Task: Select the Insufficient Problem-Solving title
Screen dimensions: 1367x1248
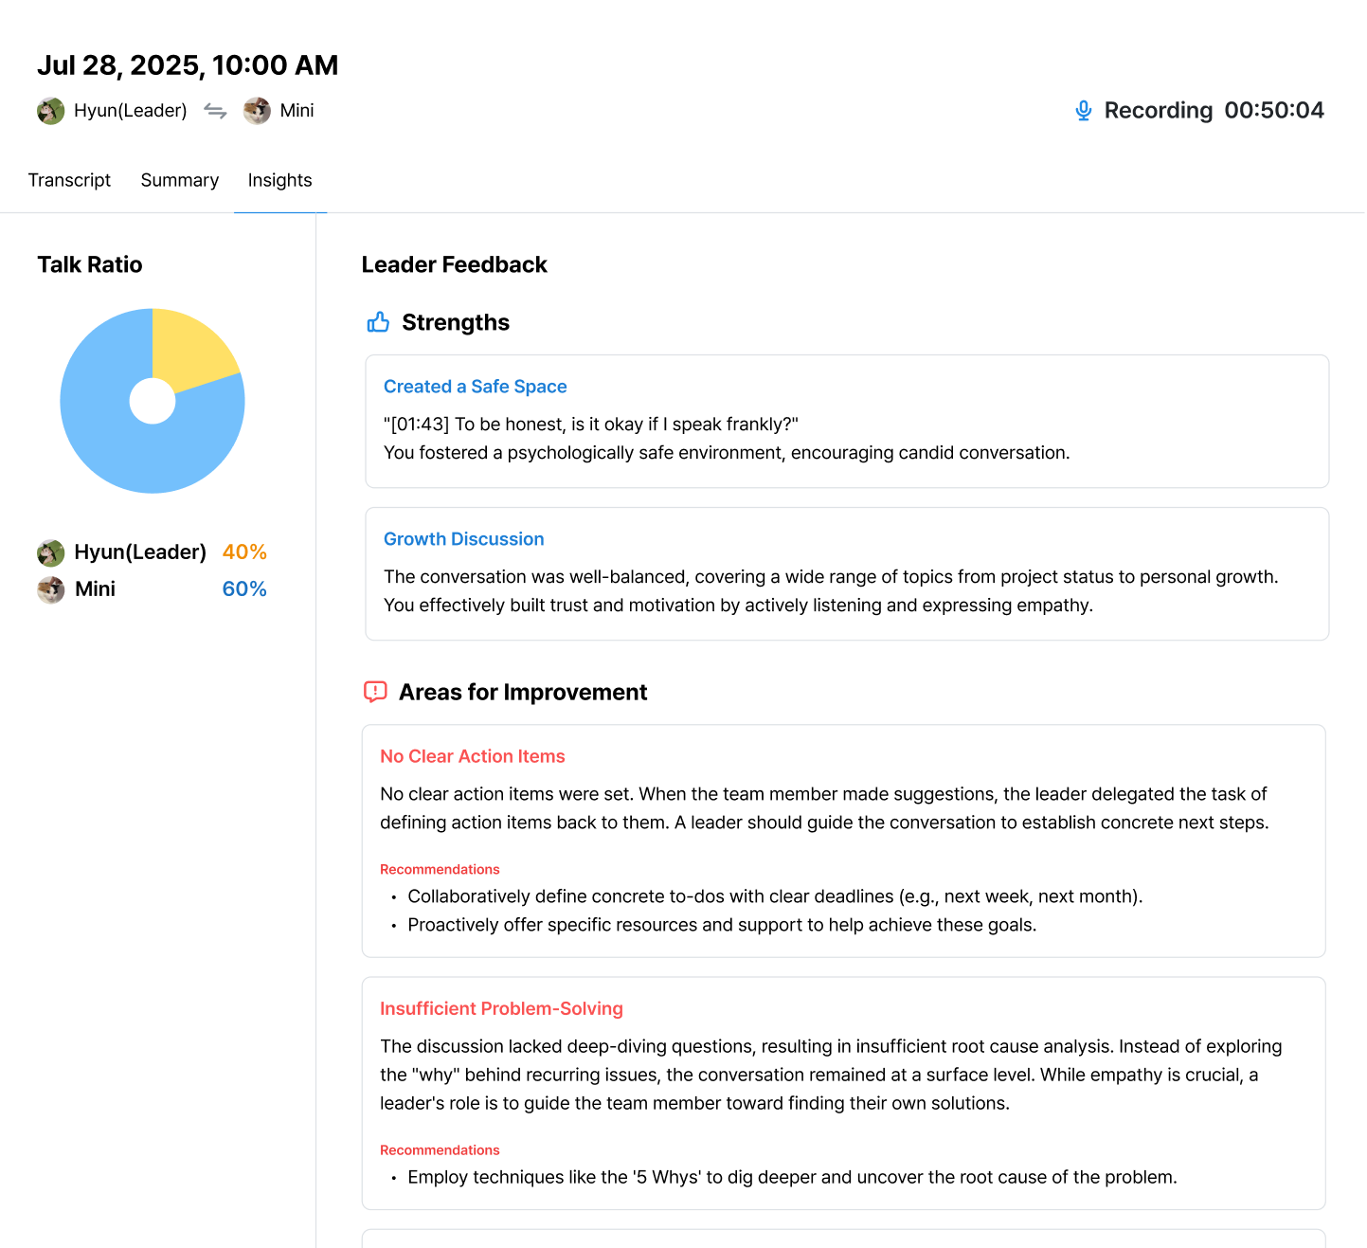Action: coord(501,1008)
